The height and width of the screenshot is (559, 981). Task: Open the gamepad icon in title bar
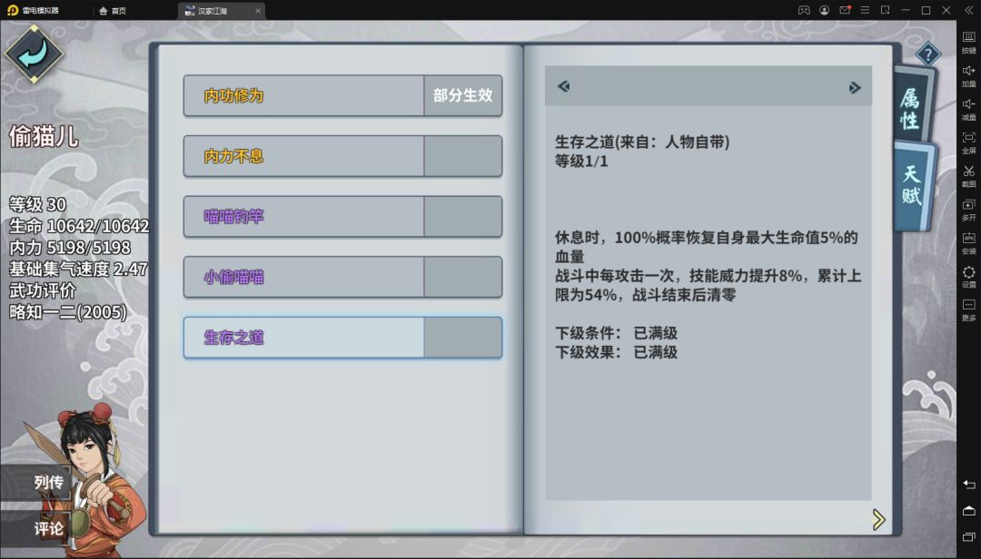804,10
